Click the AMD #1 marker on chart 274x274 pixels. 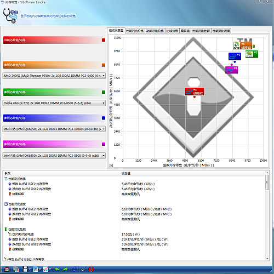[x=242, y=45]
